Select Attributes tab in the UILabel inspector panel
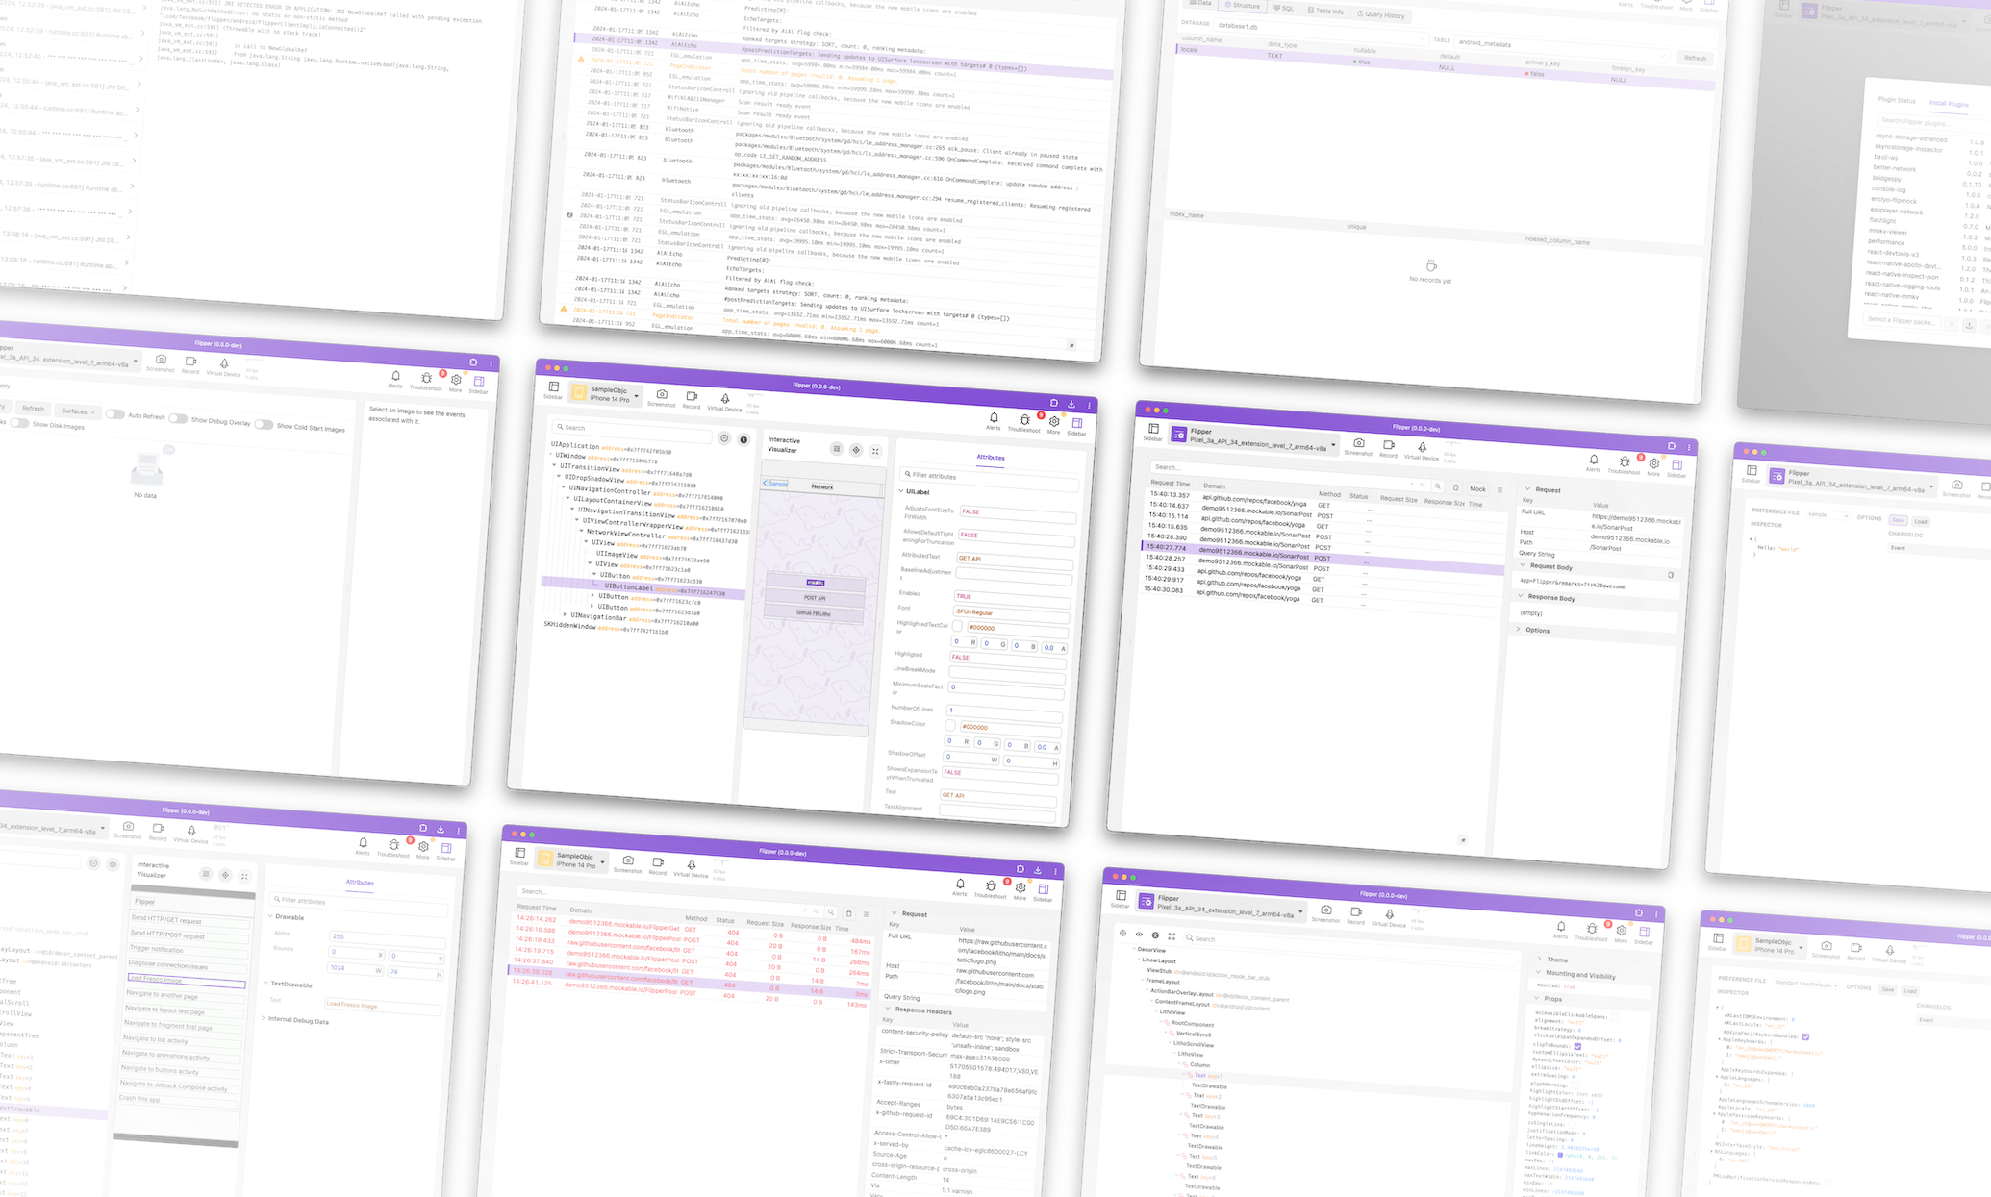 [x=991, y=458]
